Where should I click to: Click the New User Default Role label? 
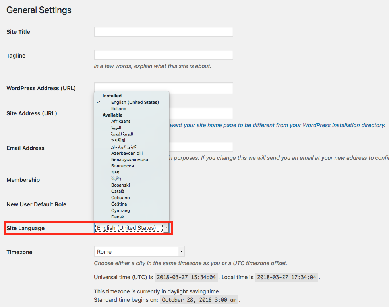tap(37, 204)
